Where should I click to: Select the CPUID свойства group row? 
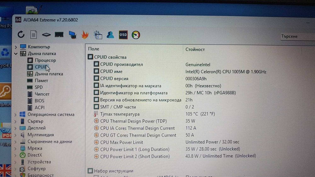(110, 57)
